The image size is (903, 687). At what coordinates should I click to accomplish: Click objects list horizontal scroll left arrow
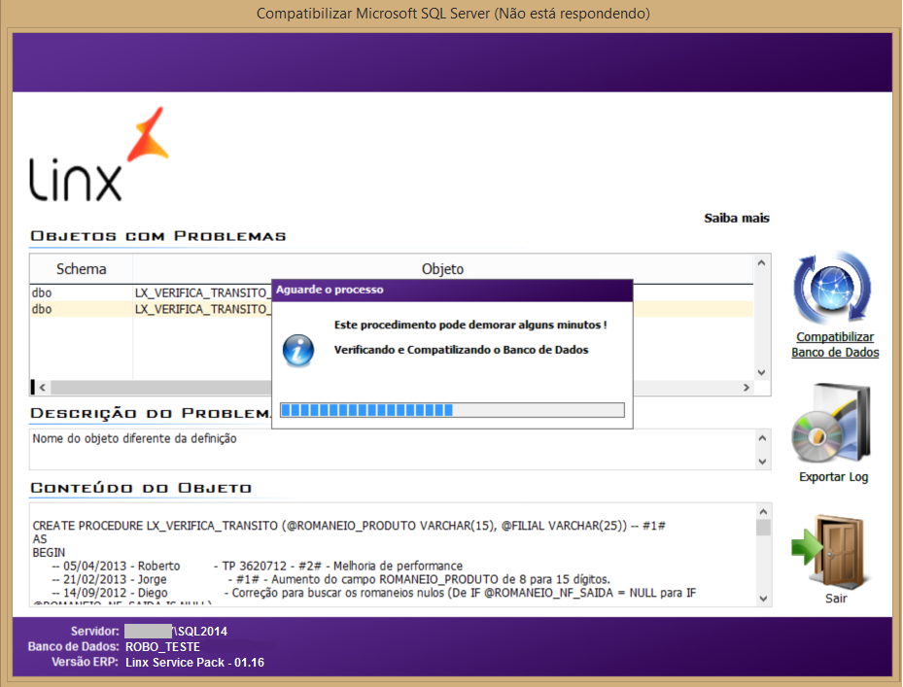(42, 388)
